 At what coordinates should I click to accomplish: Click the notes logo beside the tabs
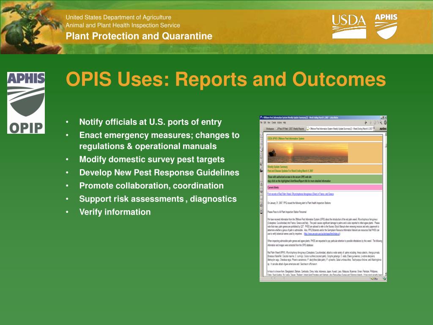[x=383, y=129]
